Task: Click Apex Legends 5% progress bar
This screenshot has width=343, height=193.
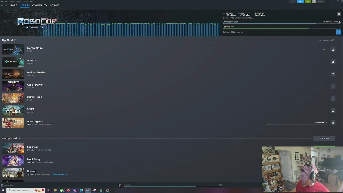Action: tap(297, 124)
